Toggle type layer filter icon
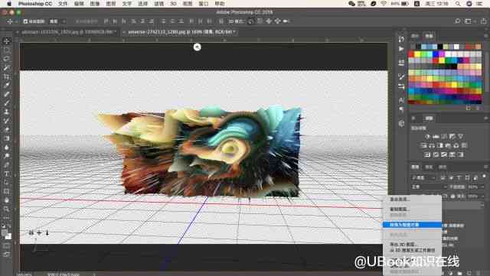Viewport: 490px width, 276px height. pos(459,177)
